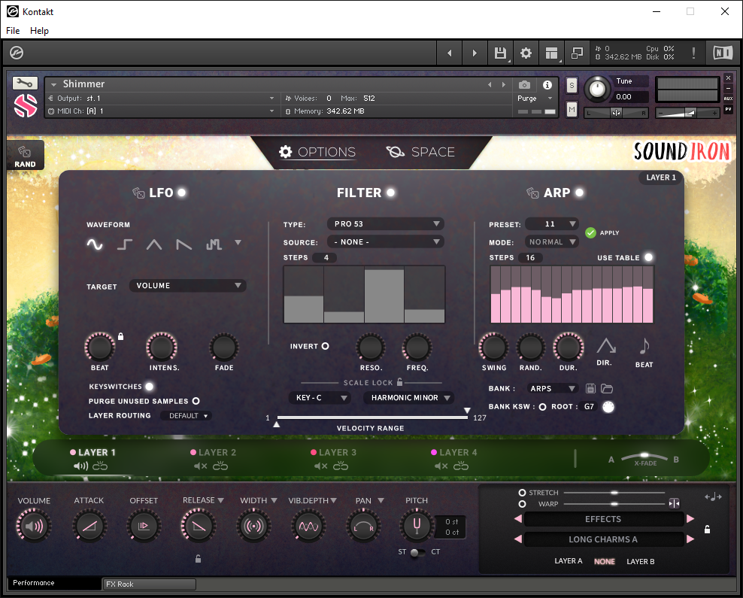The height and width of the screenshot is (598, 743).
Task: Enable PURGE UNUSED SAMPLES
Action: click(196, 401)
